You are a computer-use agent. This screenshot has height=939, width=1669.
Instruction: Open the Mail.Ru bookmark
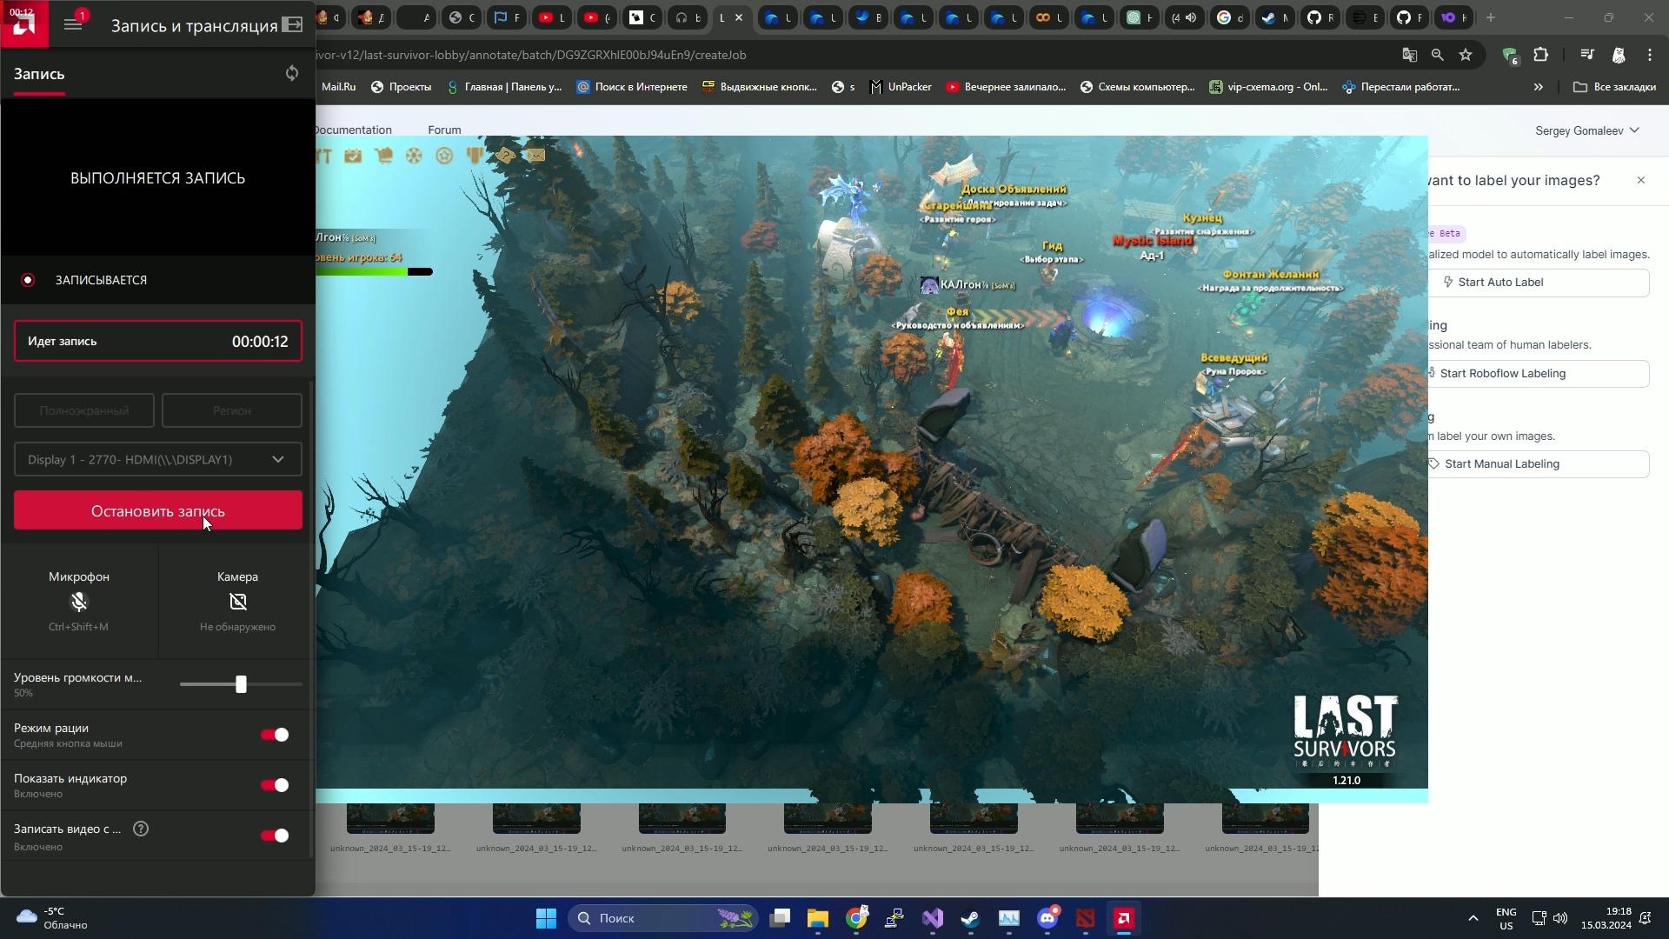[x=338, y=87]
